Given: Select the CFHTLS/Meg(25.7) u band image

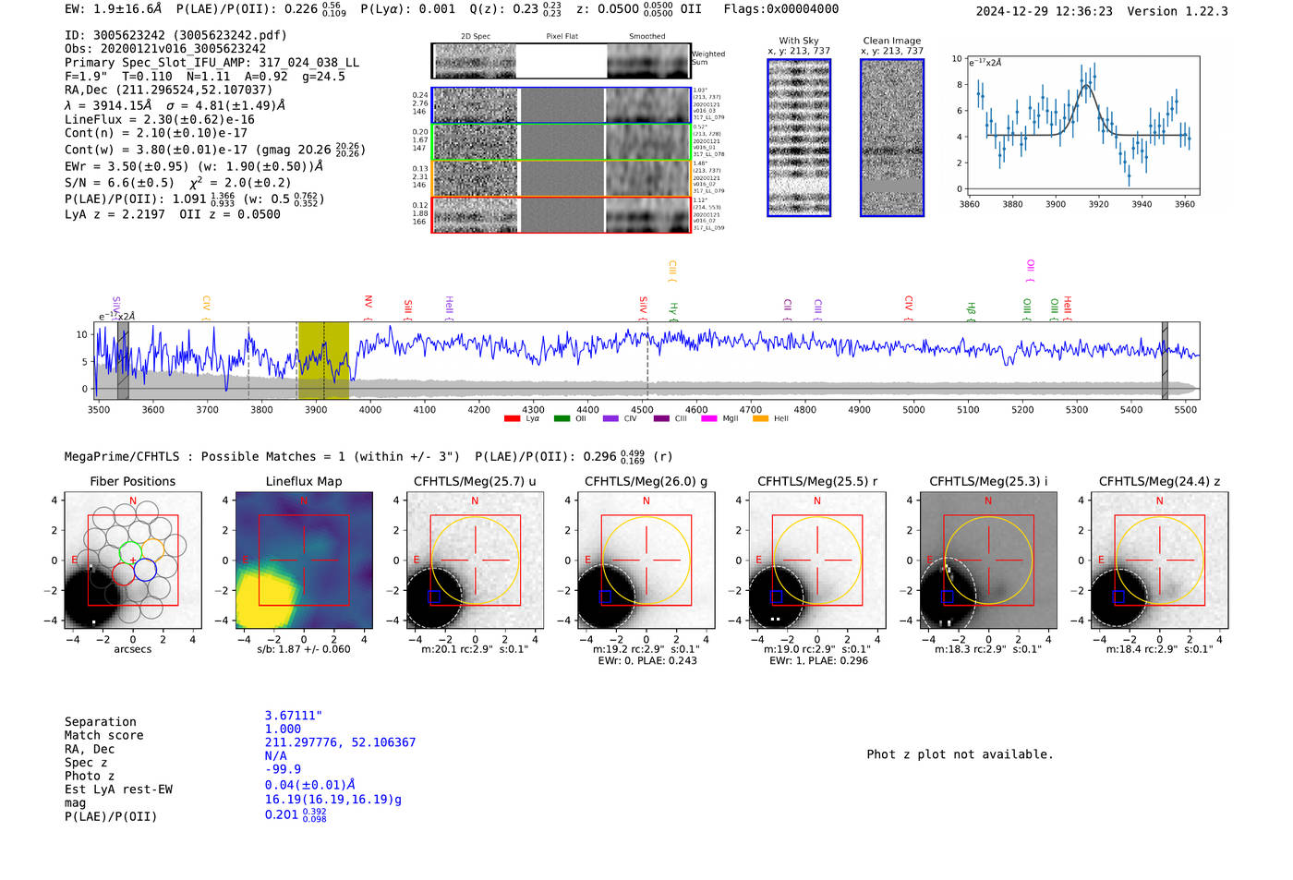Looking at the screenshot, I should coord(476,561).
